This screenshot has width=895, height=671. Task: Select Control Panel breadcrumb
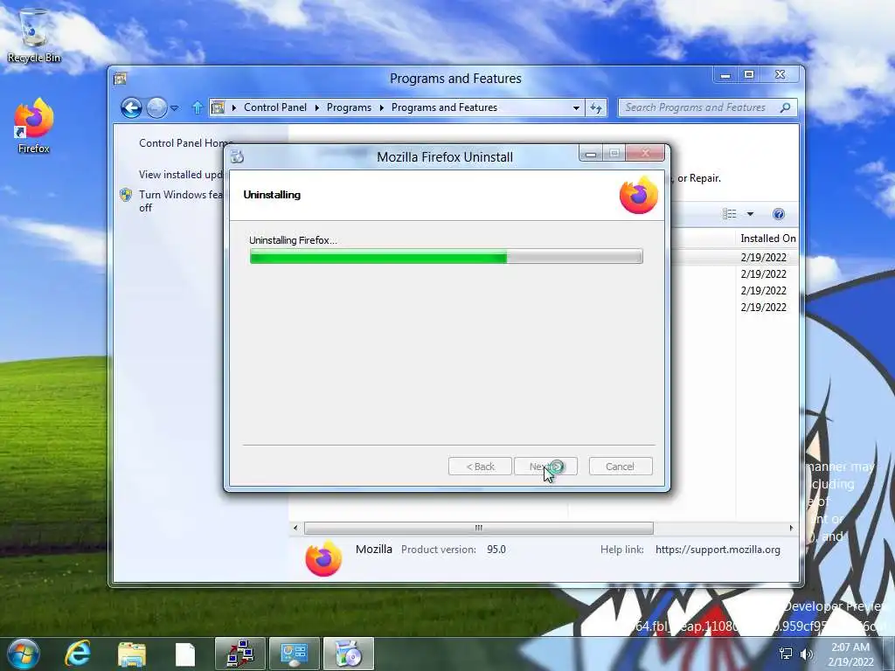point(275,107)
